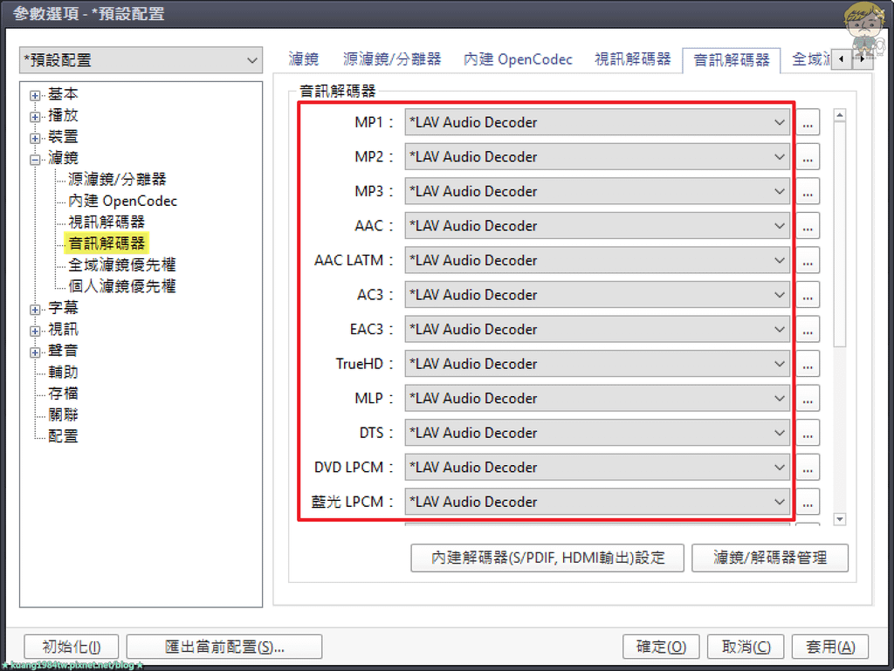The width and height of the screenshot is (894, 671).
Task: Switch to the 視訊解碼器 tab
Action: (x=633, y=58)
